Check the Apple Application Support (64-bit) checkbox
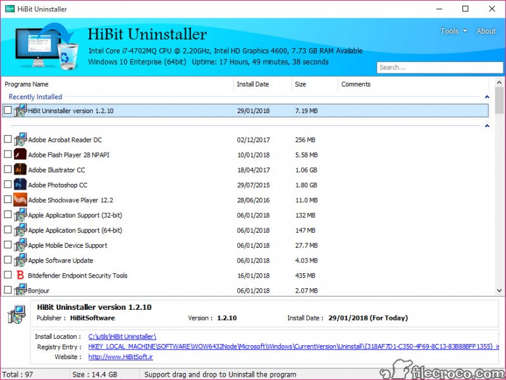The height and width of the screenshot is (380, 506). coord(8,230)
